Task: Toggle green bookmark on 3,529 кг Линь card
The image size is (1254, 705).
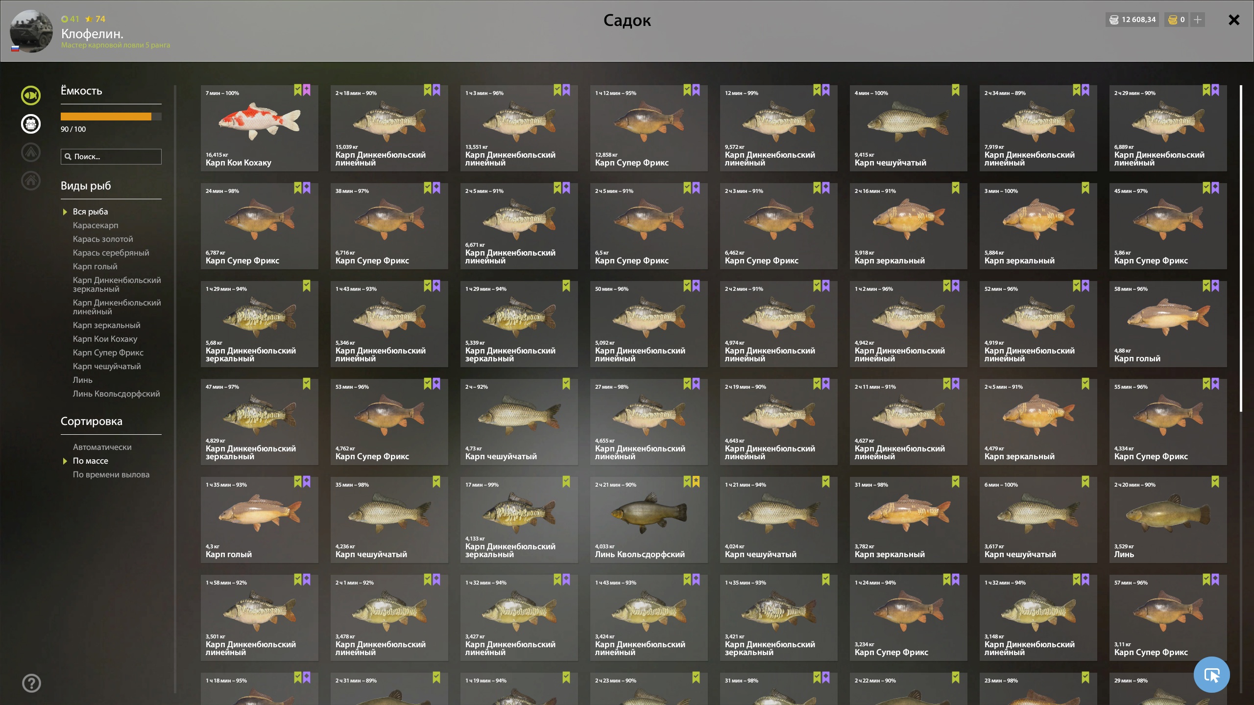Action: pos(1215,482)
